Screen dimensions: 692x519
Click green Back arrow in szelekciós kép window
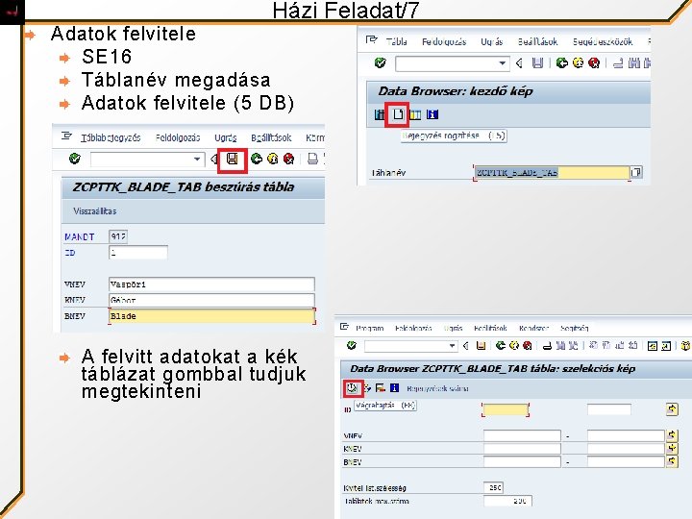point(501,346)
